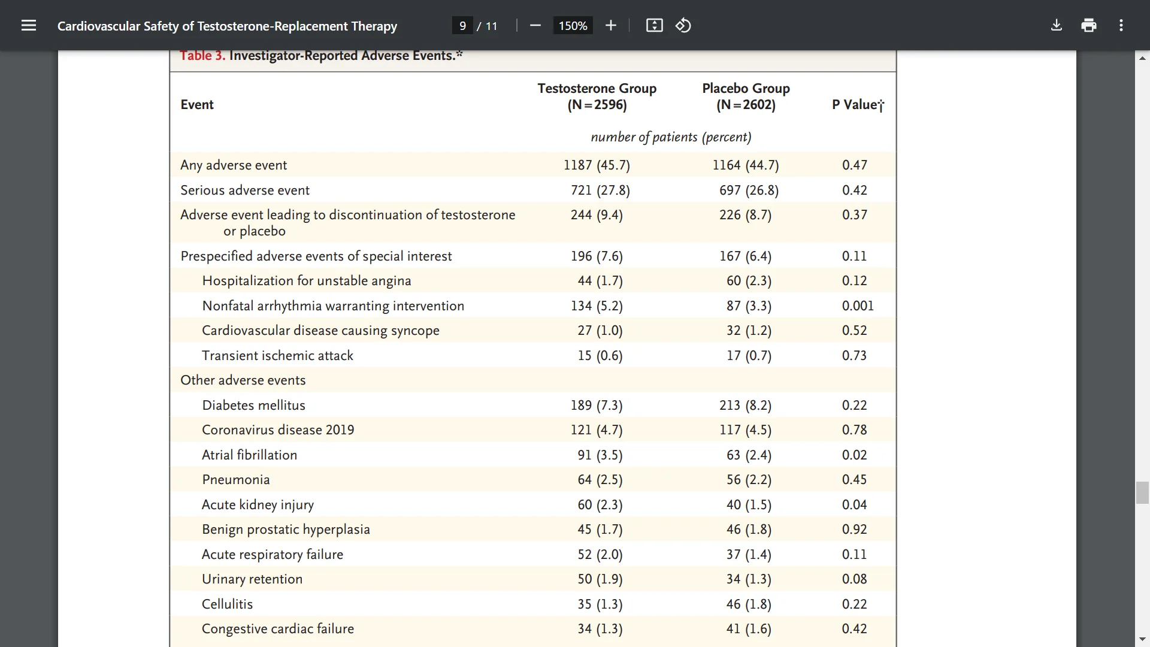The width and height of the screenshot is (1150, 647).
Task: Click the 'Table 3.' caption label
Action: coord(202,56)
